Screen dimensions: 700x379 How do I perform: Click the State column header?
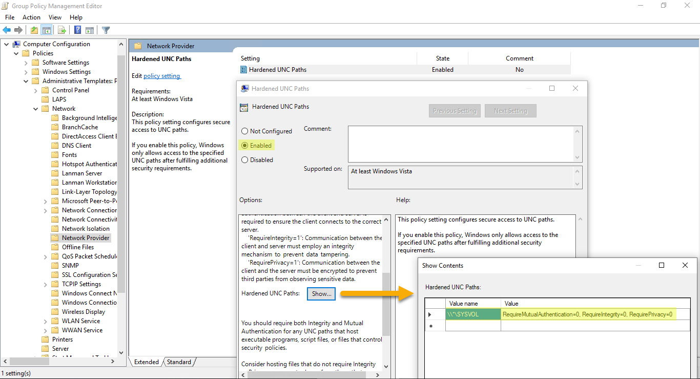click(x=443, y=58)
